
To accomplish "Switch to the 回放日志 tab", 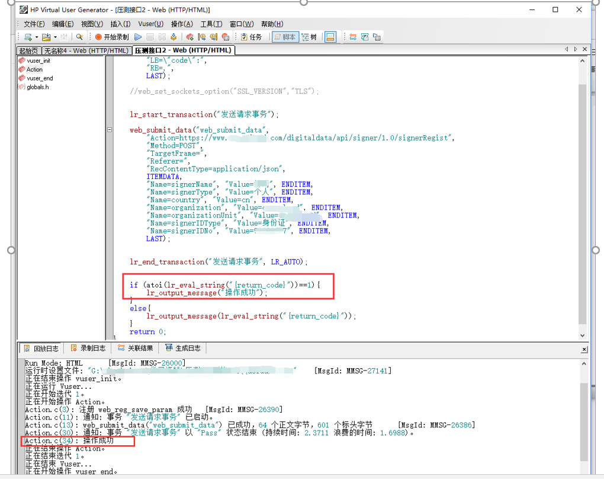I will (x=41, y=348).
